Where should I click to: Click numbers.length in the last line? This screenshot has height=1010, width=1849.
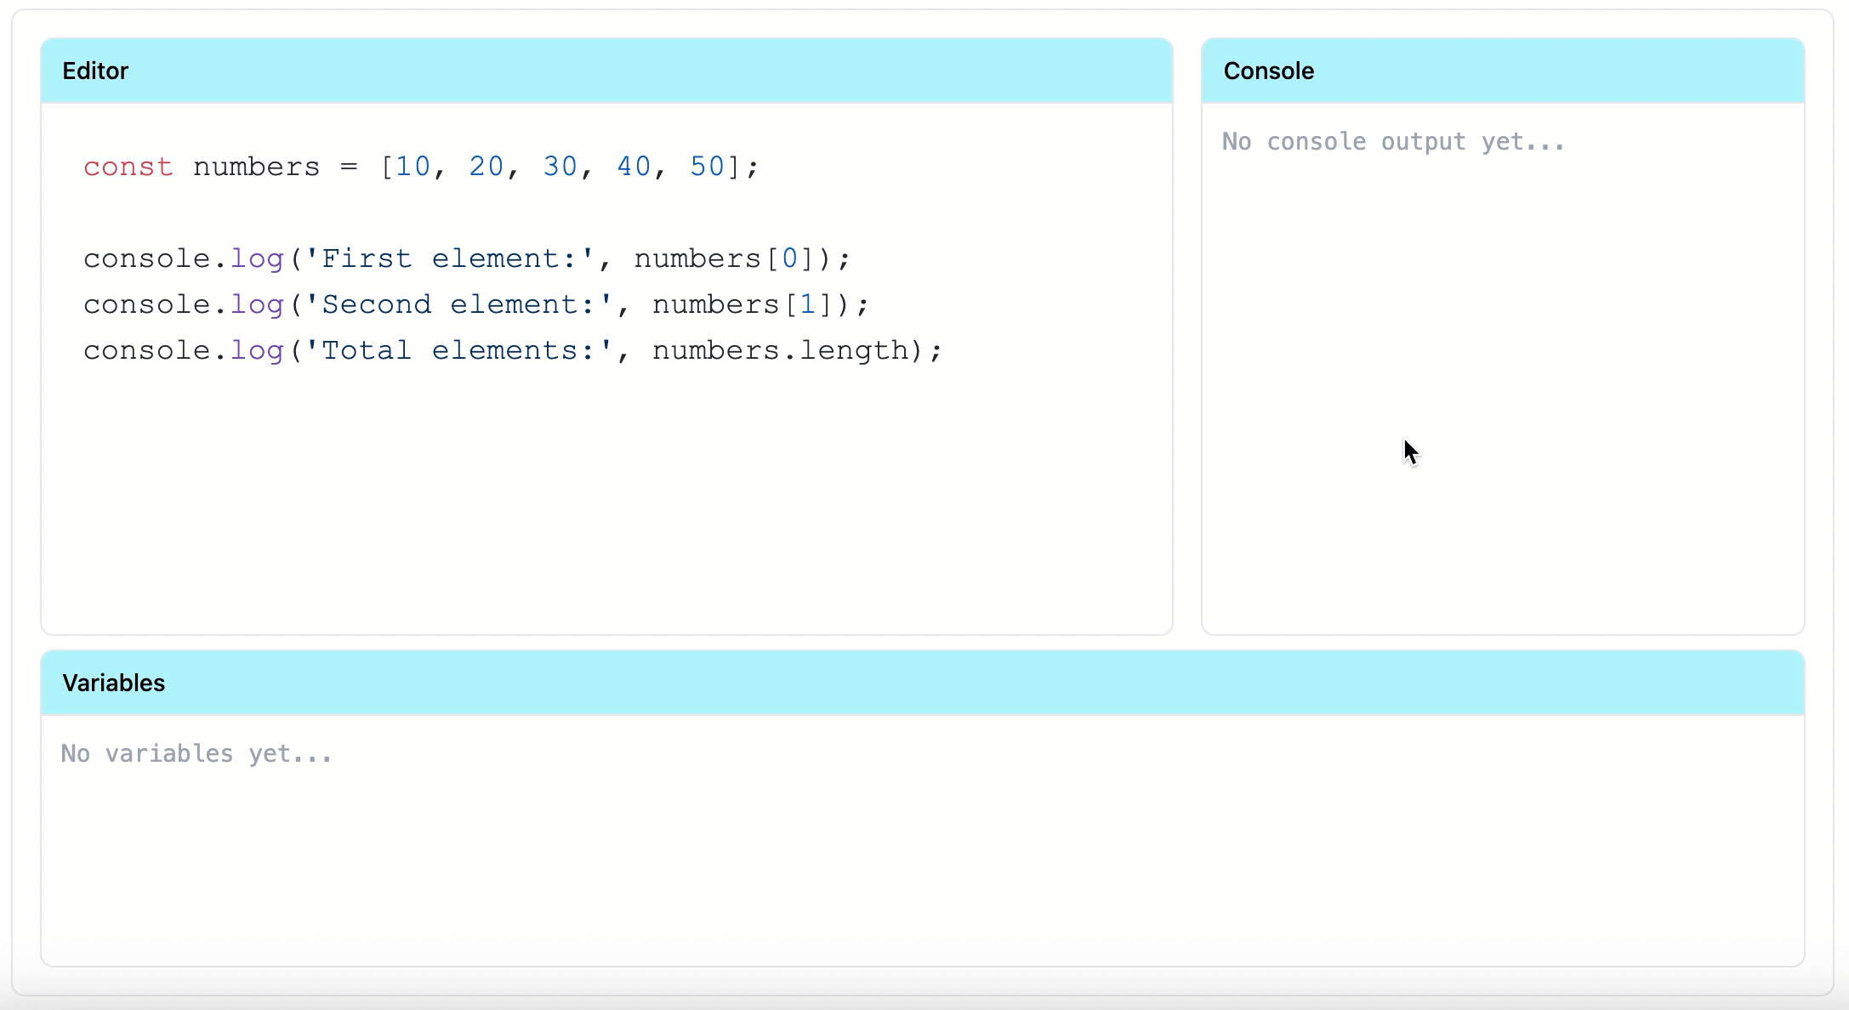(780, 350)
